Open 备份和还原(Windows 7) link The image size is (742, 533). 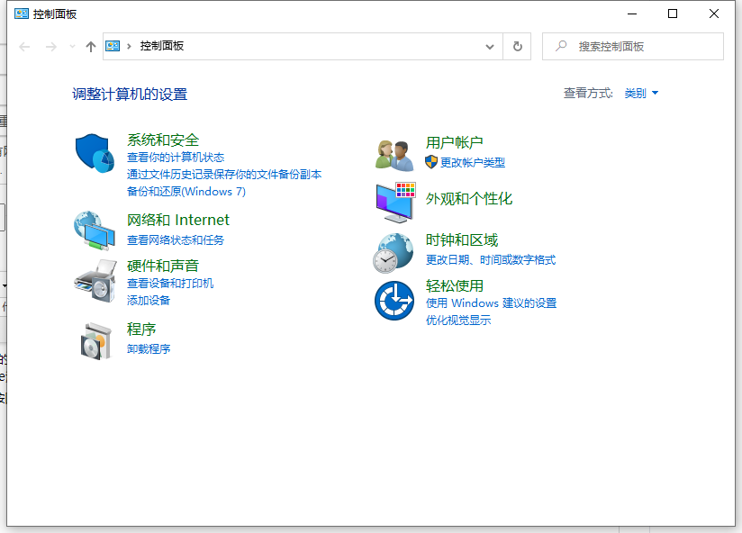point(186,192)
